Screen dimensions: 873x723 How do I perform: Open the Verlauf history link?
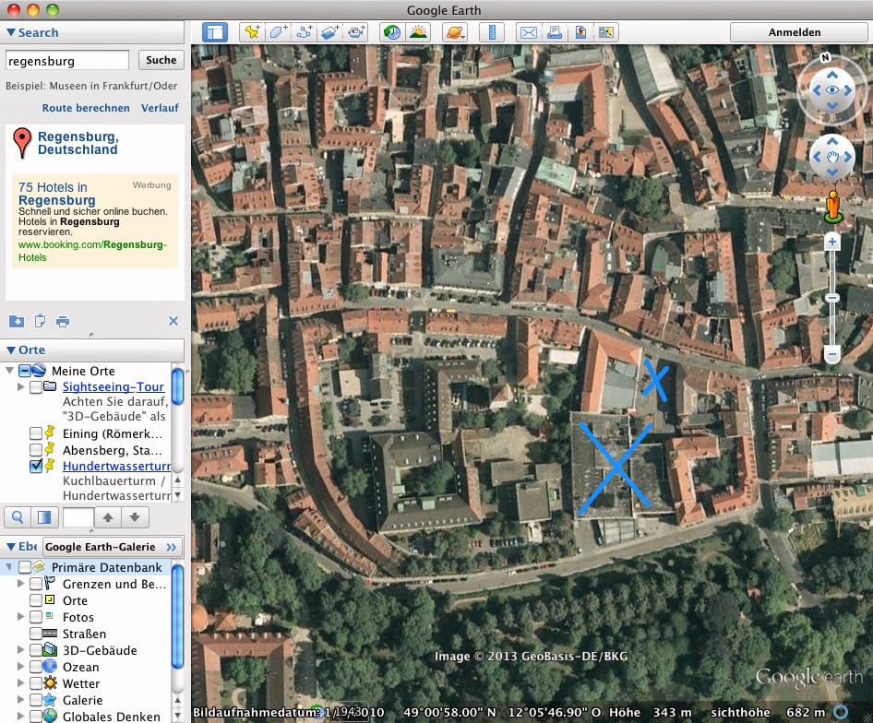[160, 108]
